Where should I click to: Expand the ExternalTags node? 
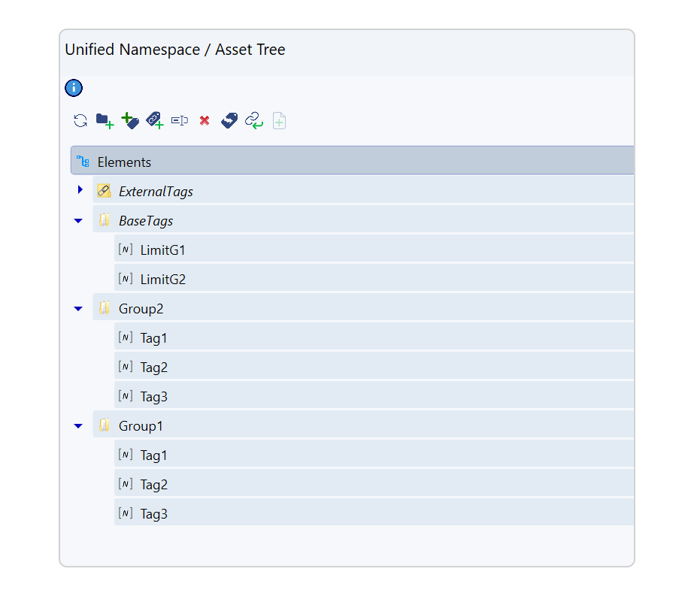[x=80, y=190]
